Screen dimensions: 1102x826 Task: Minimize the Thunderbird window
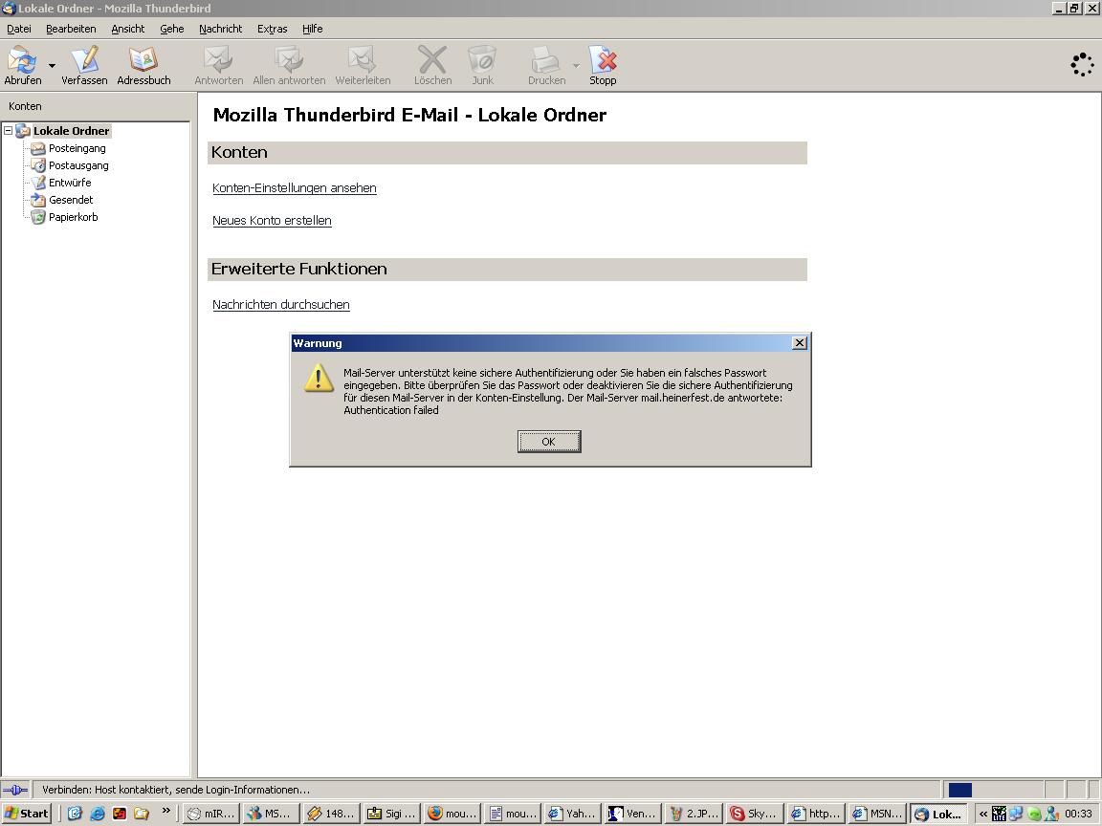point(1059,8)
